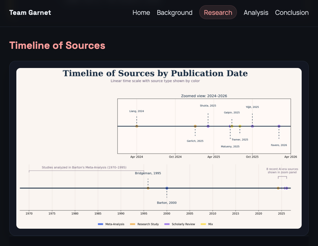Select the Shukla 2025 purple dot
This screenshot has height=246, width=318.
click(208, 126)
